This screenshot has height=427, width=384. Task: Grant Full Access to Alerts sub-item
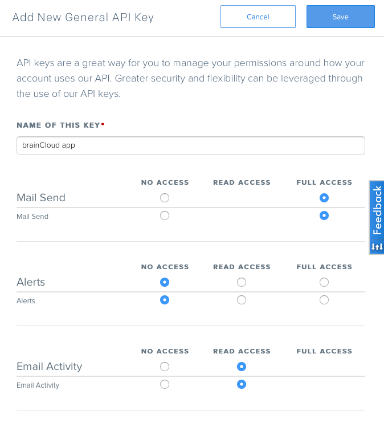324,300
